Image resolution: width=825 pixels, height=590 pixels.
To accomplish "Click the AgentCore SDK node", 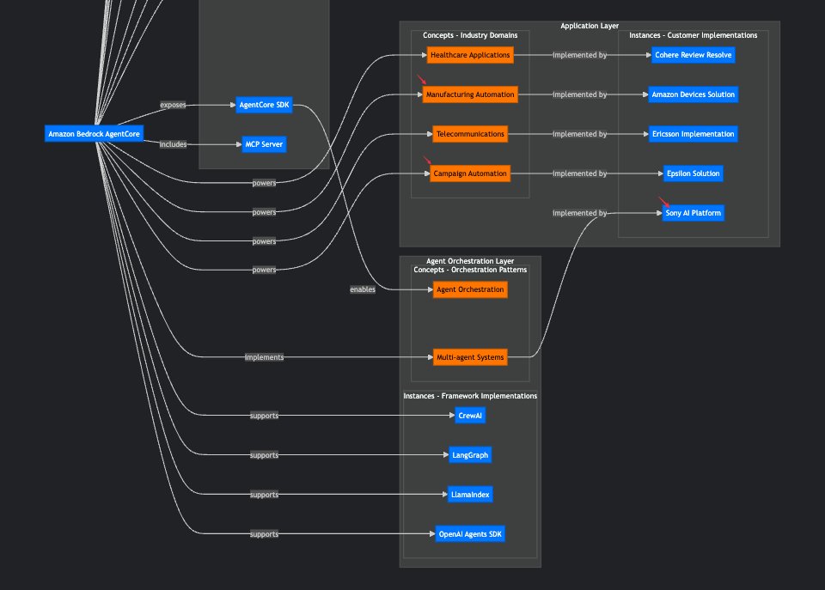I will pos(264,105).
